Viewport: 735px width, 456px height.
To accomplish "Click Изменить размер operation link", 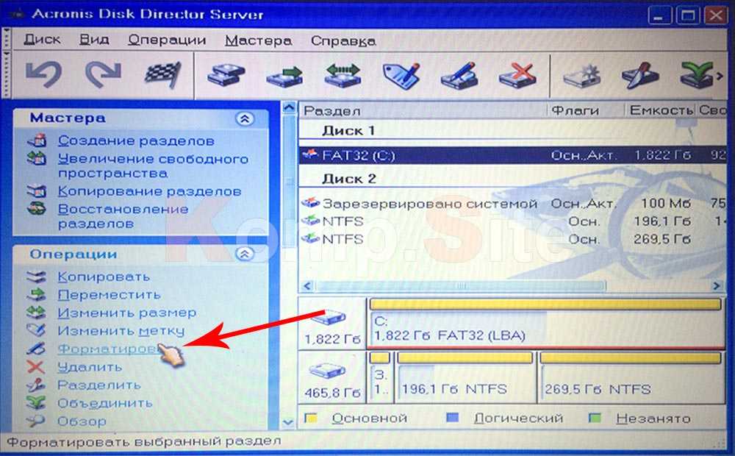I will tap(126, 313).
